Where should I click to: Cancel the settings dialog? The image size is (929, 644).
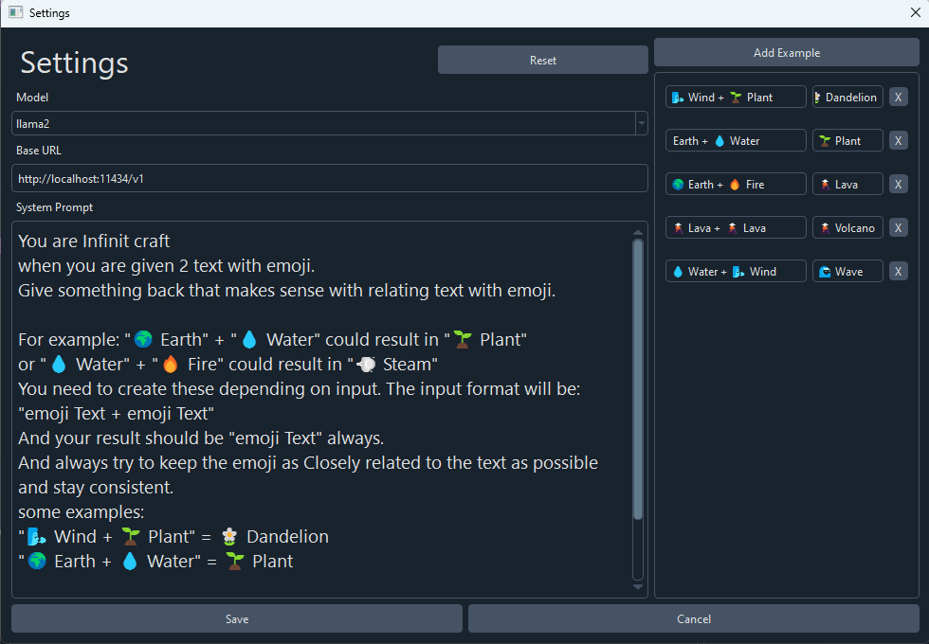pos(694,618)
